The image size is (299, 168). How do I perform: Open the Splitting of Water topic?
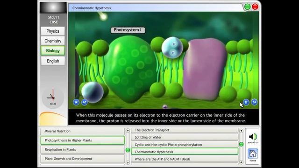tap(185, 137)
